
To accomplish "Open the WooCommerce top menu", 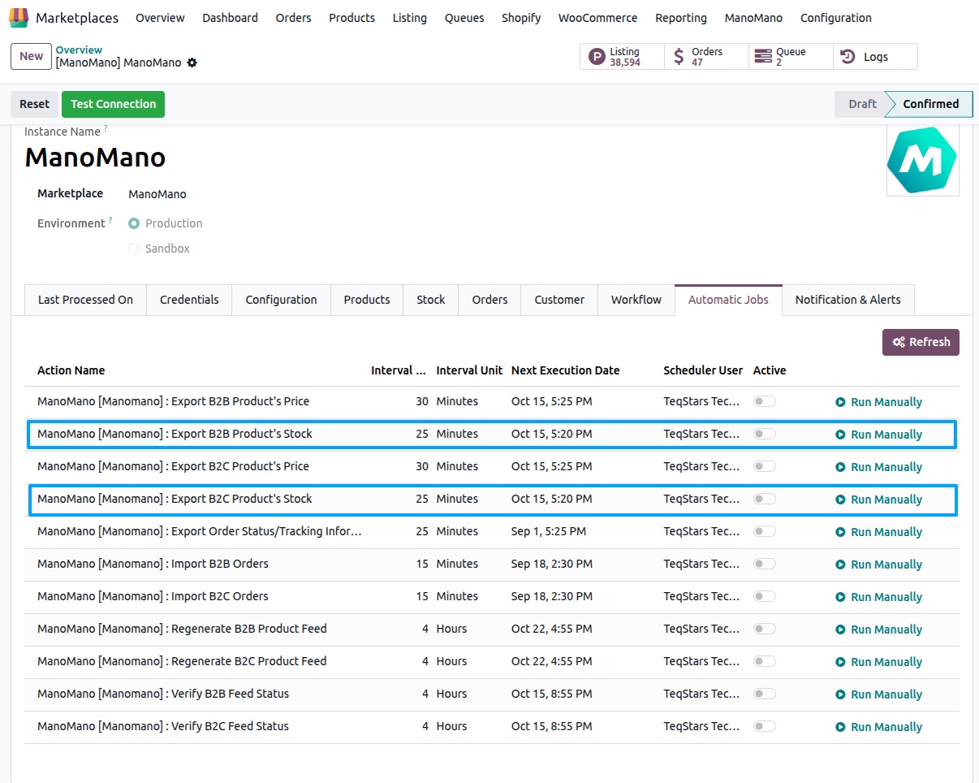I will click(x=597, y=18).
